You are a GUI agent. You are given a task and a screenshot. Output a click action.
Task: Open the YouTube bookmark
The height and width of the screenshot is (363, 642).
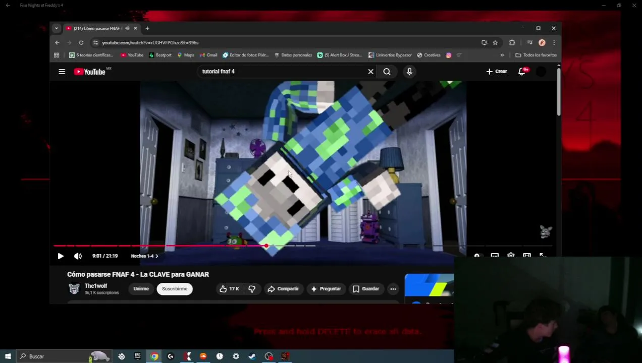(x=132, y=55)
